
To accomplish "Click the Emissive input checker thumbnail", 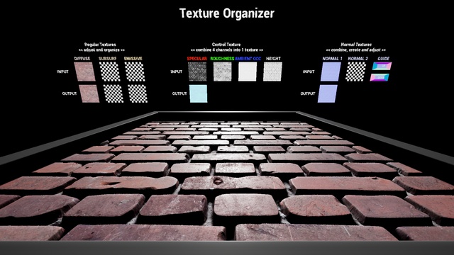I will (x=135, y=72).
